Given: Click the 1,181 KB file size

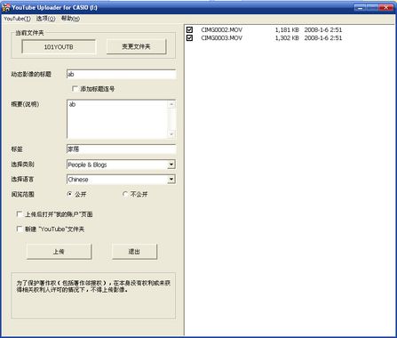Looking at the screenshot, I should point(287,29).
